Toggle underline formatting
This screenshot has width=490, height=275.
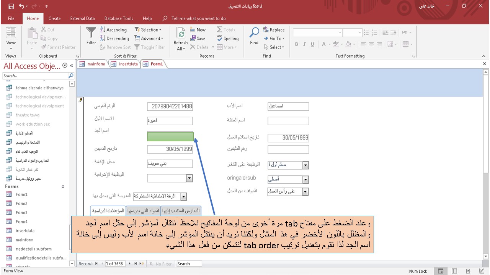point(312,44)
